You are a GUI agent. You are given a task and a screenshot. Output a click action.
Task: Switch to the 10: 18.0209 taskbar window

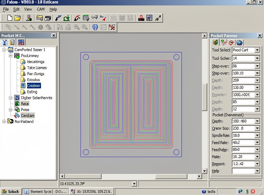tap(92, 191)
